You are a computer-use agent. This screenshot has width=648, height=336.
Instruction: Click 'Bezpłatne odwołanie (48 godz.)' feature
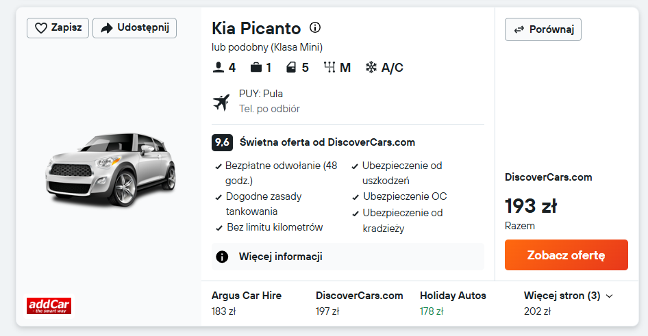(281, 173)
